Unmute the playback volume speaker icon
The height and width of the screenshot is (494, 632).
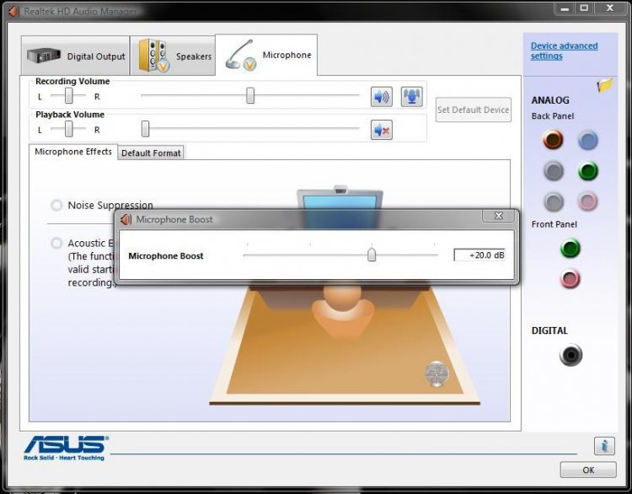click(381, 130)
